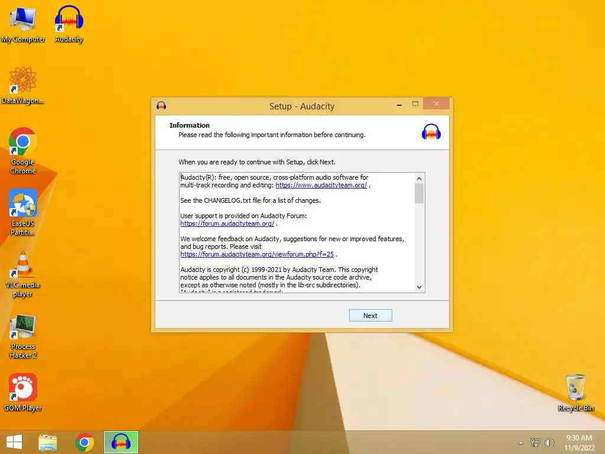Select the Process Hacker 2 desktop icon

23,336
